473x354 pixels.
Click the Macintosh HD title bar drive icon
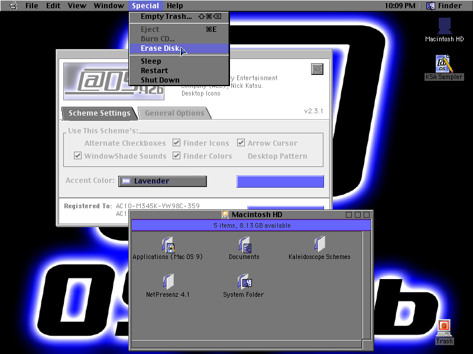coord(225,215)
